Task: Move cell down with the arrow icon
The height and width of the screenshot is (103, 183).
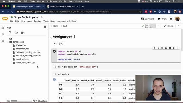Action: [x=158, y=48]
